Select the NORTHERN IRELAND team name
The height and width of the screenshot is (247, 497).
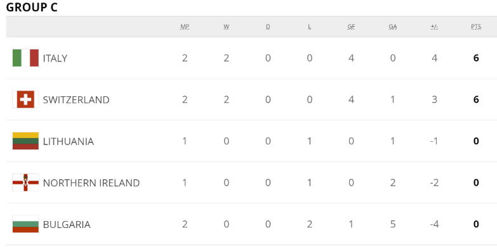point(91,183)
